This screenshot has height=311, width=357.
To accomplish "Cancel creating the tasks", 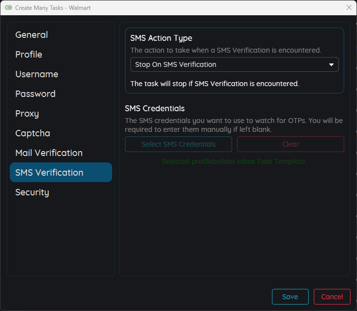I will point(332,297).
